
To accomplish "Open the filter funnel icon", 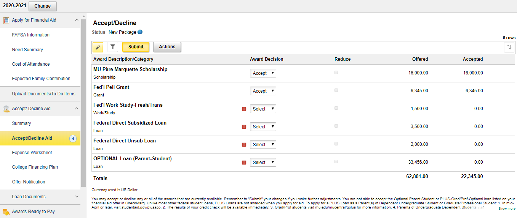I will (112, 47).
